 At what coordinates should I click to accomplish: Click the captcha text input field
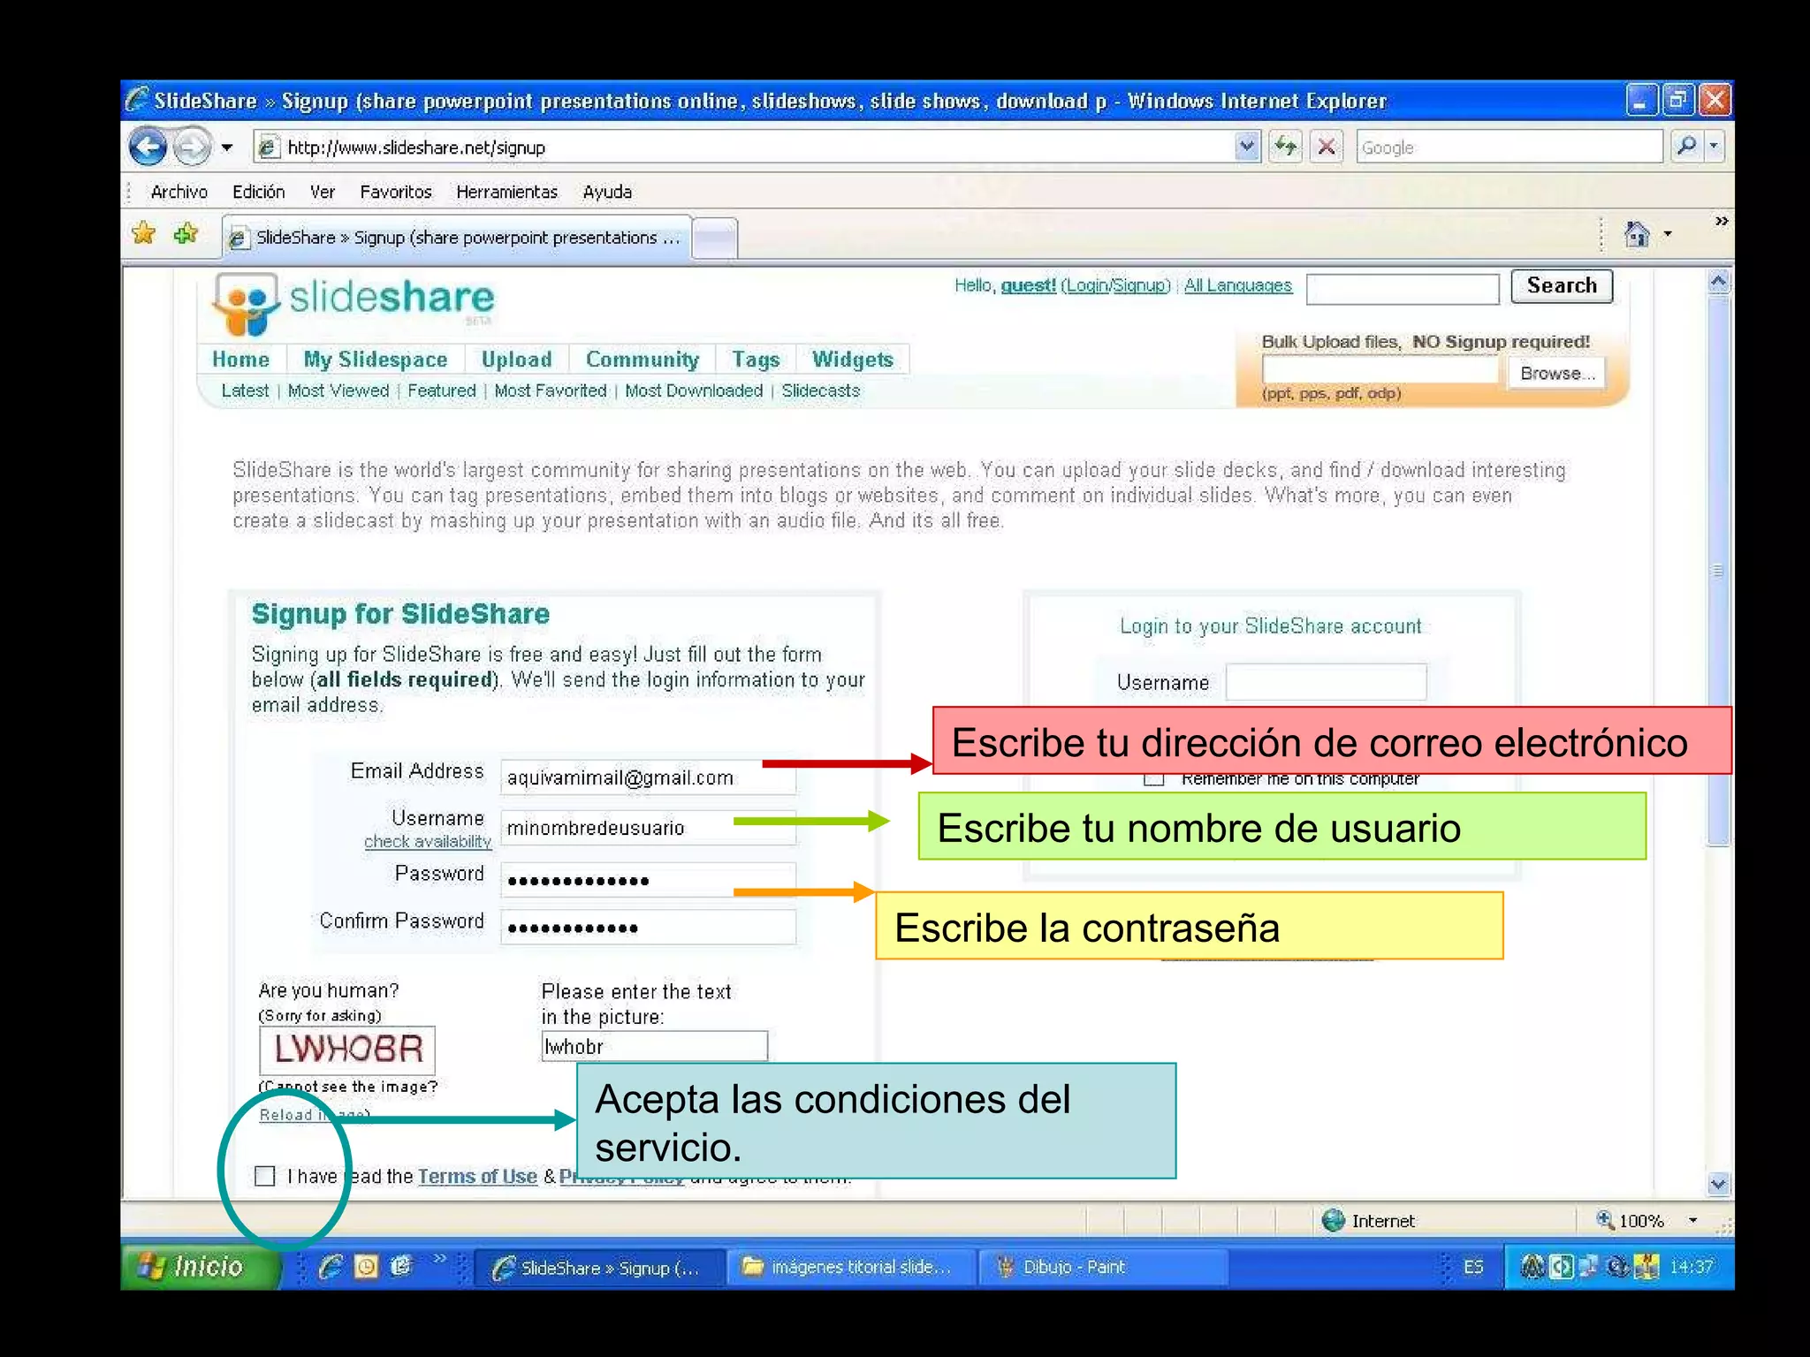654,1047
